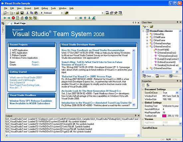Open the Samples and Walkthroughs link
Viewport: 183px width, 142px height.
click(x=22, y=80)
